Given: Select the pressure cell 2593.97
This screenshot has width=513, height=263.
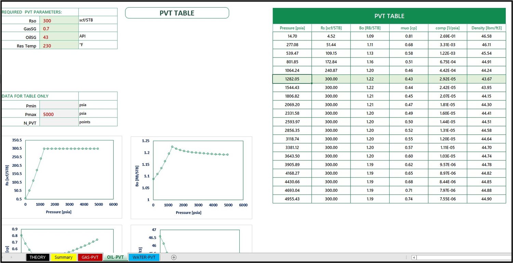Looking at the screenshot, I should pyautogui.click(x=292, y=122).
